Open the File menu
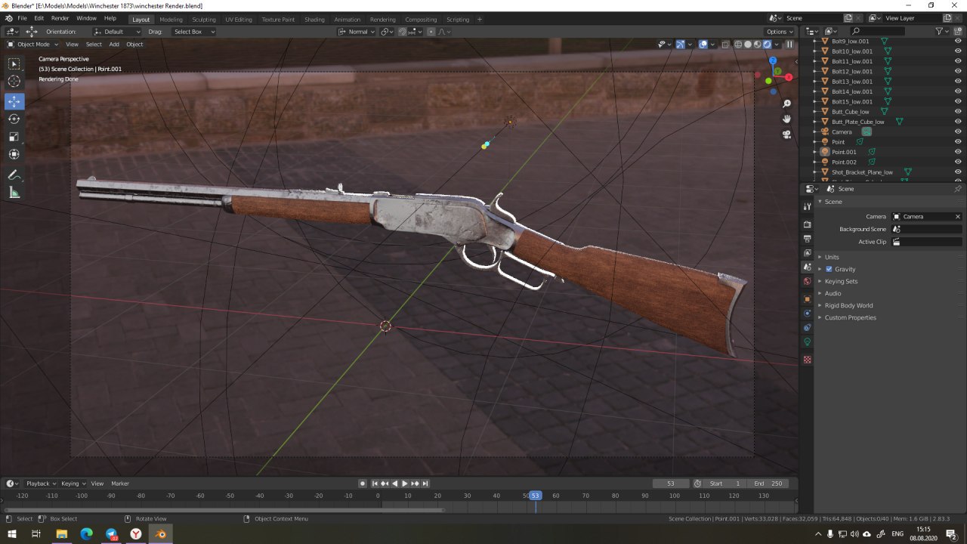Screen dimensions: 967x544 (22, 18)
